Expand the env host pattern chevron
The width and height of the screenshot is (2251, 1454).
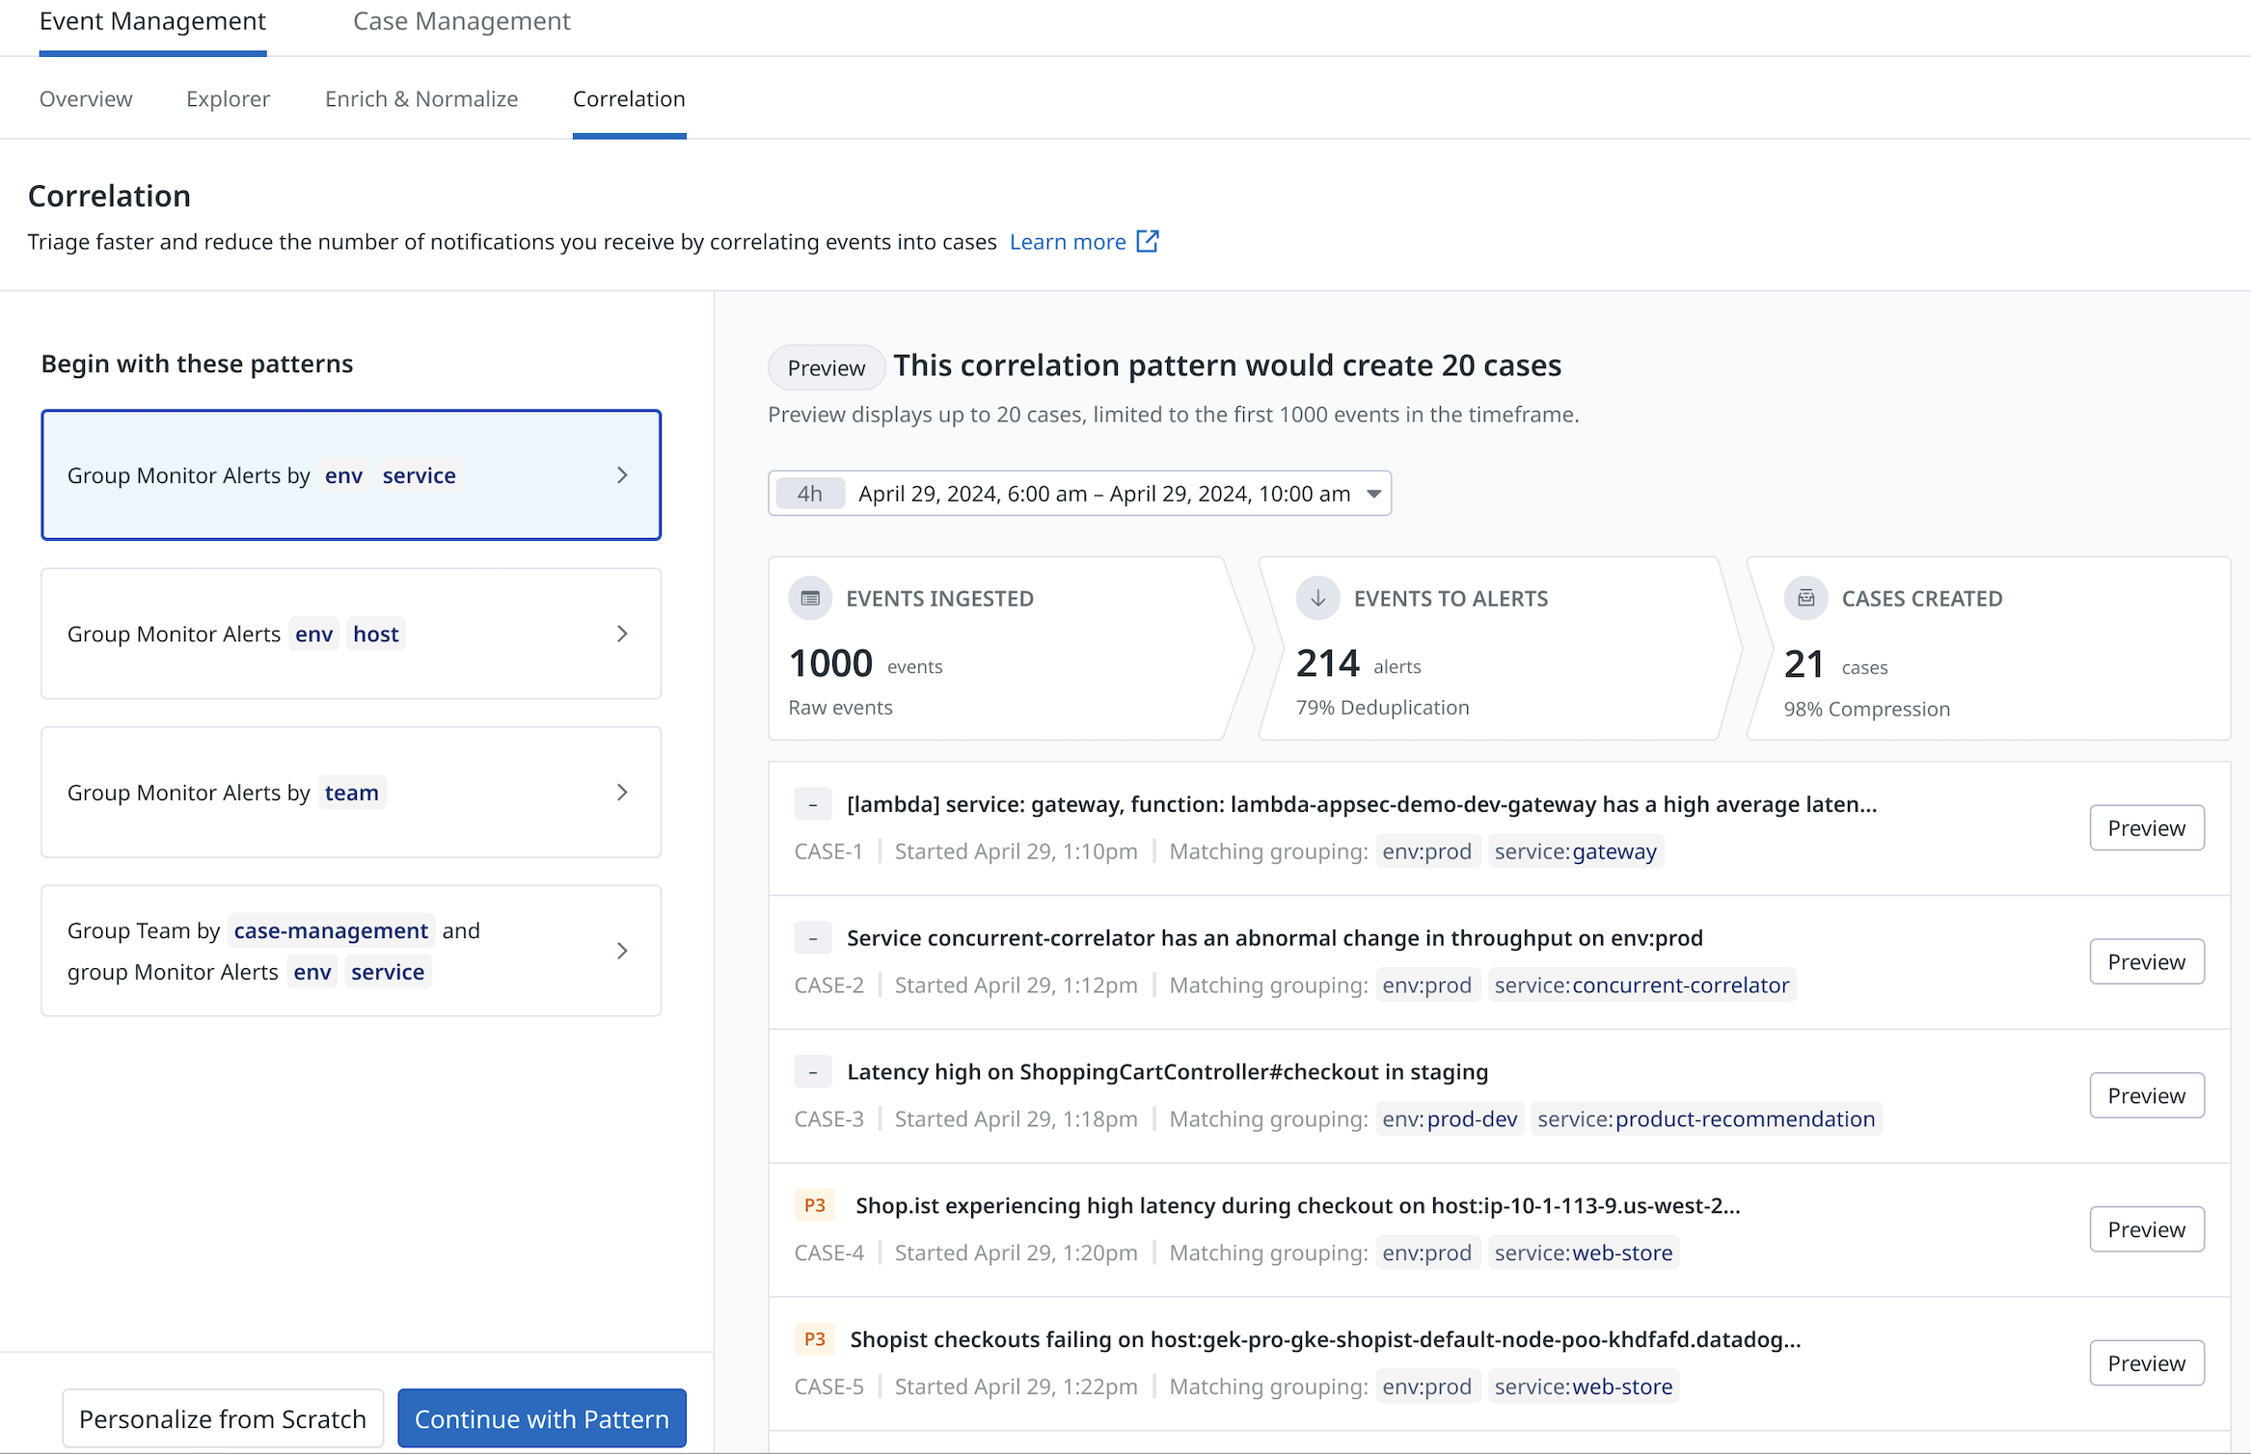pos(622,633)
